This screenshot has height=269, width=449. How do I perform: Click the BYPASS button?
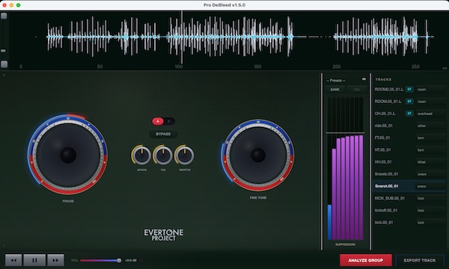coord(163,134)
